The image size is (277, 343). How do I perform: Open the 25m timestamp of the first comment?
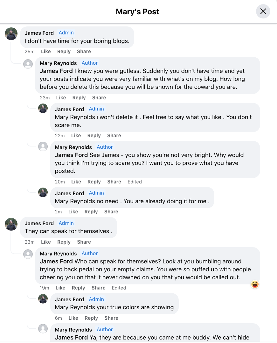click(x=30, y=52)
